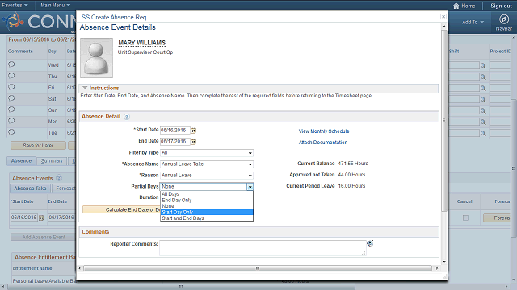Screen dimensions: 517x290
Task: Choose All Days in Partial Days list
Action: (207, 194)
